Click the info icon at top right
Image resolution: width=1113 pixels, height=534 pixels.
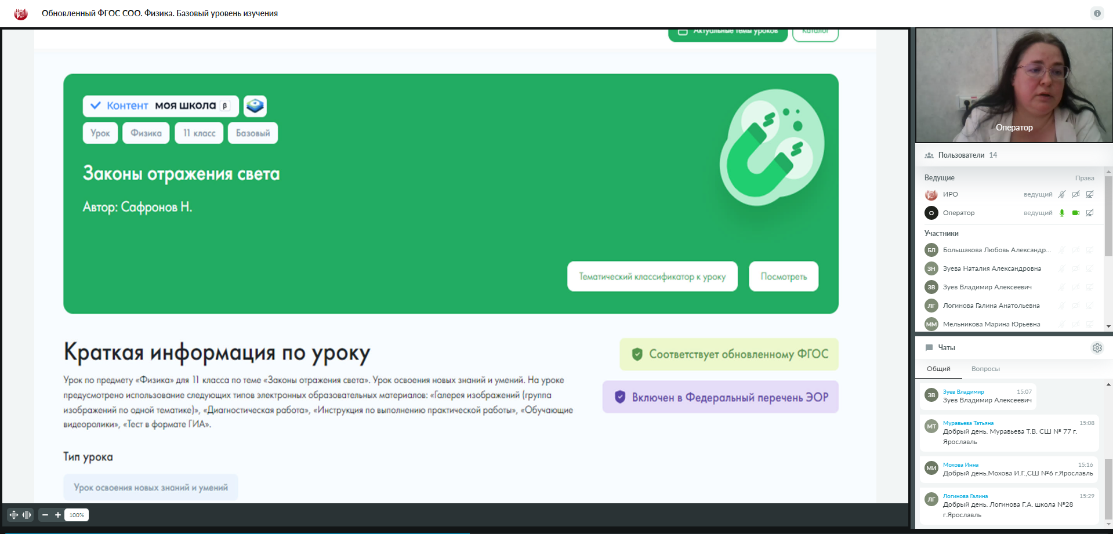tap(1097, 13)
